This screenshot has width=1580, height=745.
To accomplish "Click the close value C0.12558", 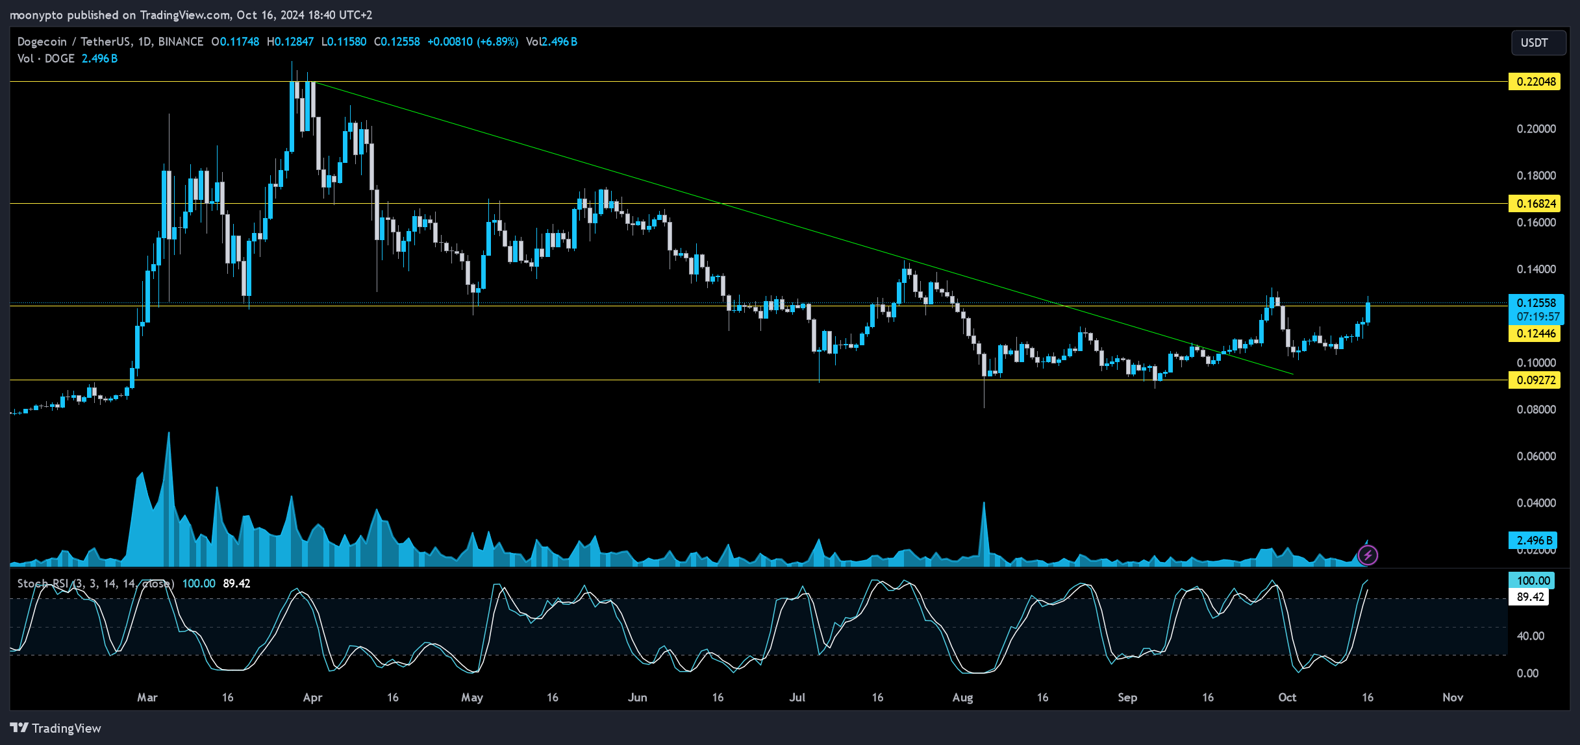I will (397, 42).
